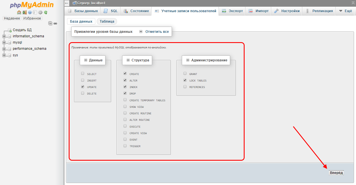Uncheck the ALTER privilege checkbox
The height and width of the screenshot is (185, 356).
tap(125, 80)
